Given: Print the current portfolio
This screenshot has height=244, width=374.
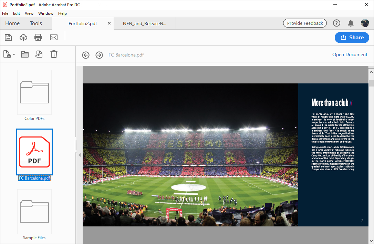Looking at the screenshot, I should 38,38.
